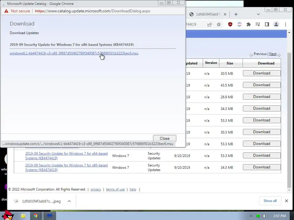Select the Security Updates cell in x86 row
The image size is (294, 220).
154,167
